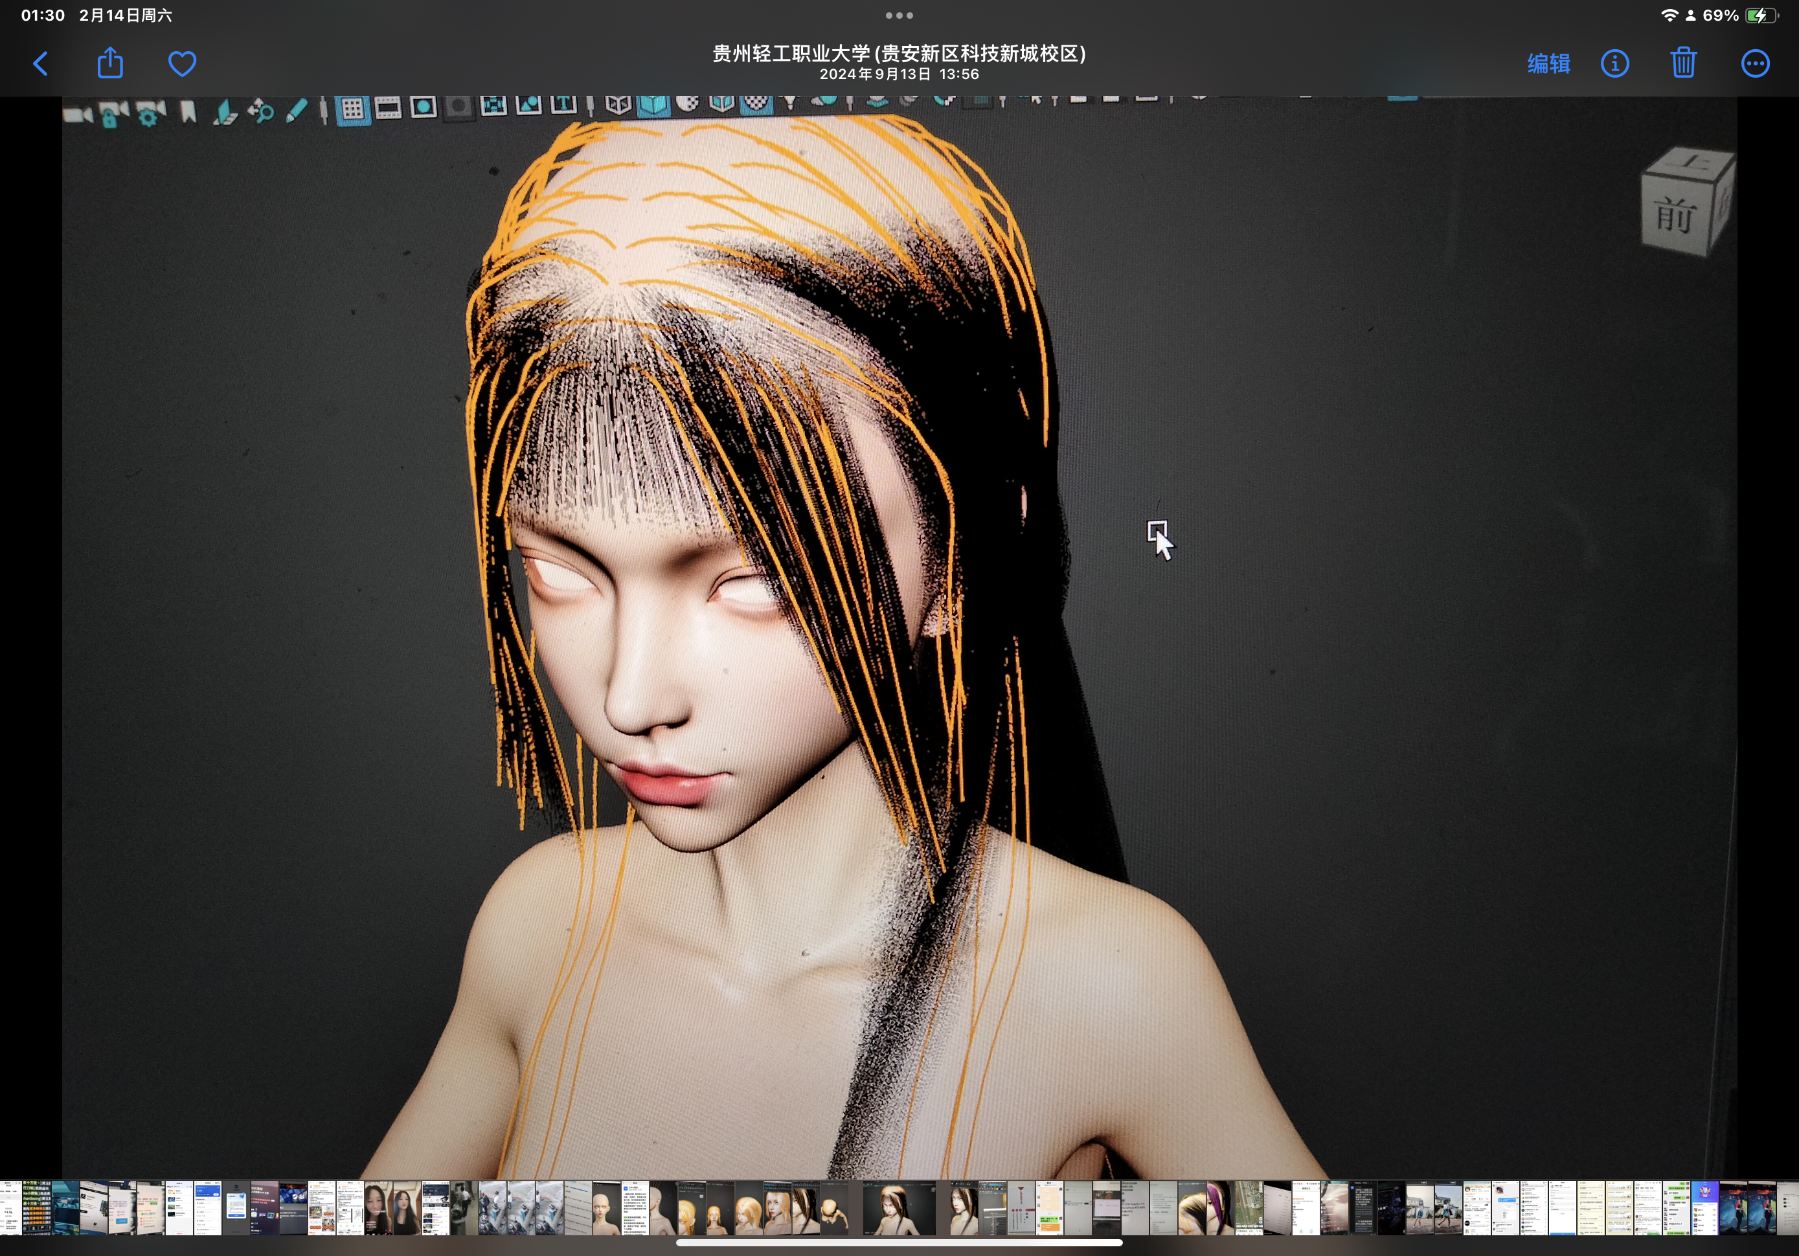Tap the battery status indicator
Image resolution: width=1799 pixels, height=1256 pixels.
[1760, 16]
